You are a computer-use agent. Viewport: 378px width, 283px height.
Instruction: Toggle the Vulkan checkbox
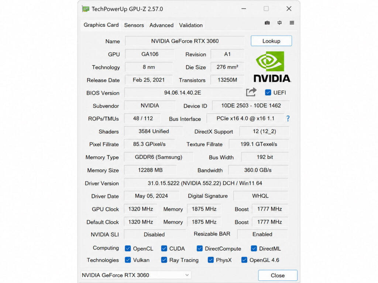coord(128,260)
